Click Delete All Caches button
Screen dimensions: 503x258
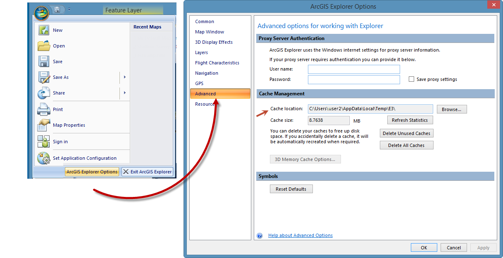point(407,145)
